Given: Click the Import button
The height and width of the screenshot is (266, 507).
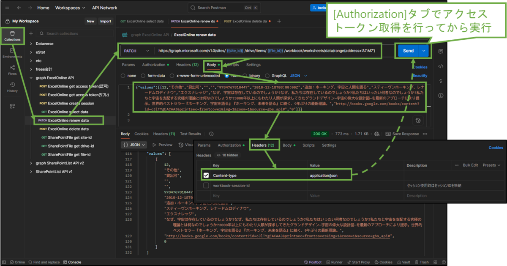Looking at the screenshot, I should click(106, 21).
